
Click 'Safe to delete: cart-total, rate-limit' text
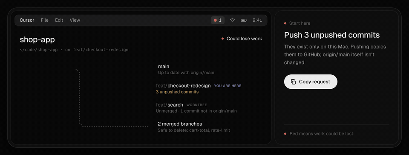click(x=194, y=130)
